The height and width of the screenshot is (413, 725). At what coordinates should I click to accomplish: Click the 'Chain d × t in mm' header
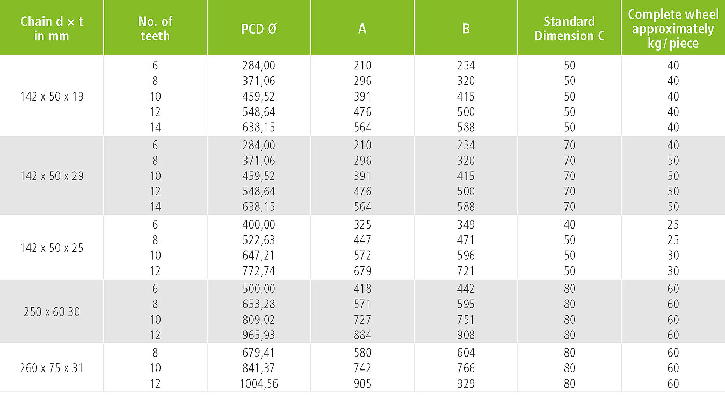point(52,29)
